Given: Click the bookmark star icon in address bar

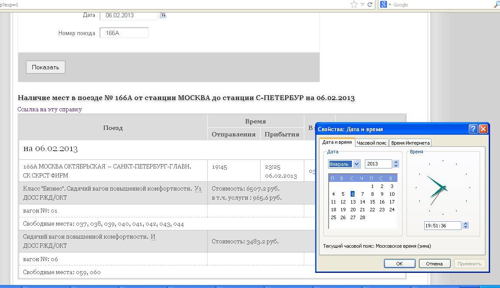Looking at the screenshot, I should (354, 4).
